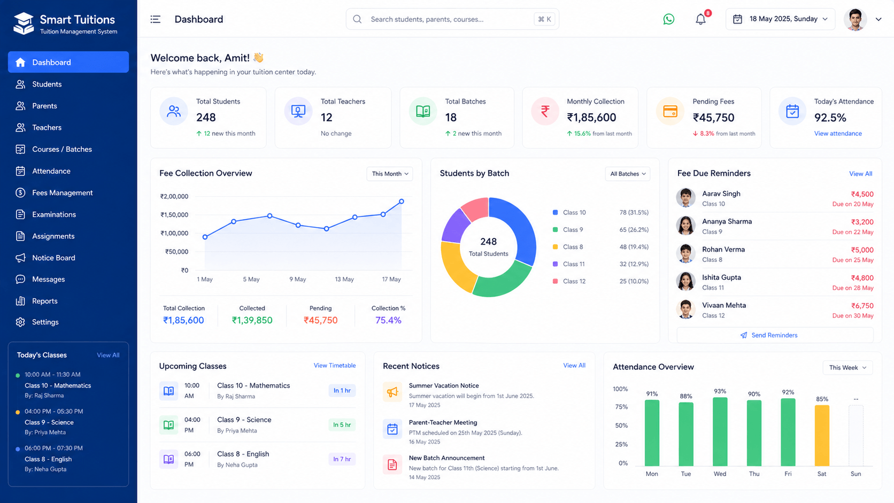Open the This Week attendance dropdown
The height and width of the screenshot is (503, 894).
coord(847,368)
